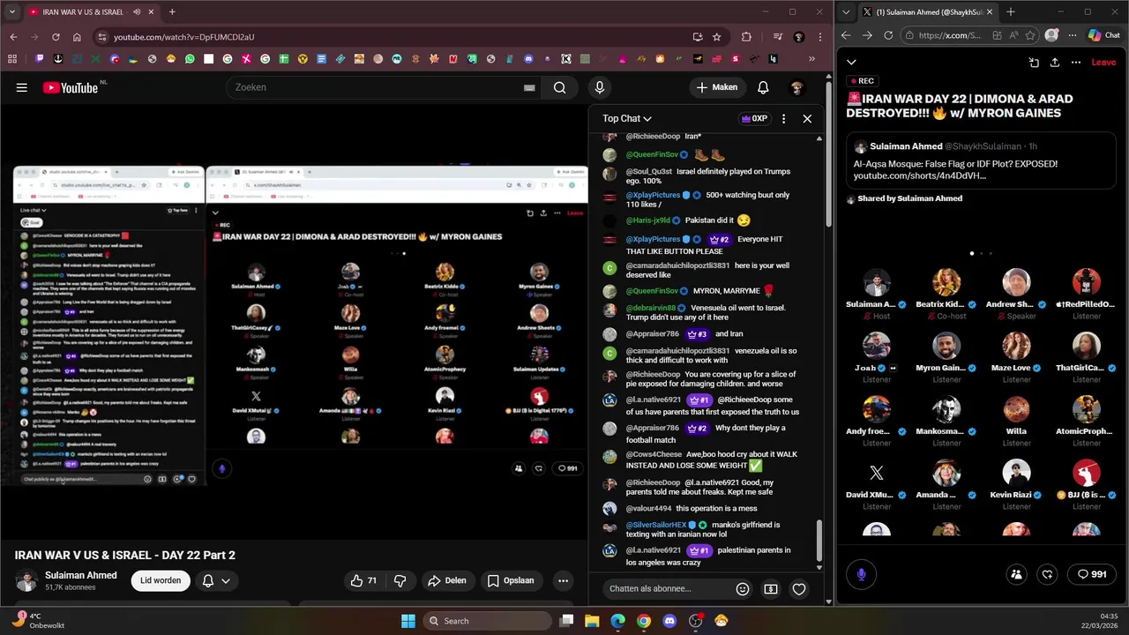Toggle the X Space microphone button
This screenshot has height=635, width=1129.
pos(862,574)
